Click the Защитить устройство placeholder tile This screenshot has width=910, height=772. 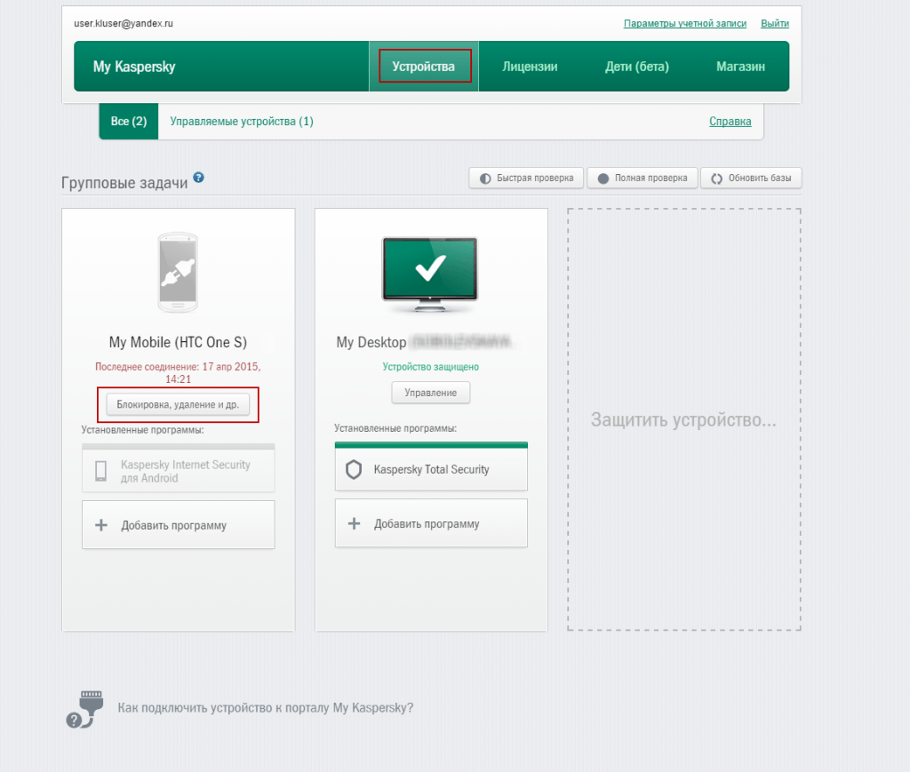click(683, 420)
